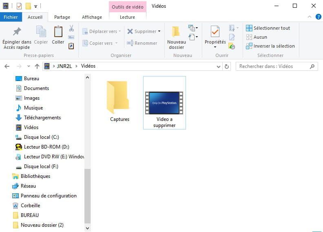This screenshot has height=232, width=323.
Task: Open Musique in navigation pane
Action: [29, 108]
